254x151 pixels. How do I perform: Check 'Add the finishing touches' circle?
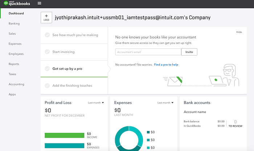[x=47, y=86]
